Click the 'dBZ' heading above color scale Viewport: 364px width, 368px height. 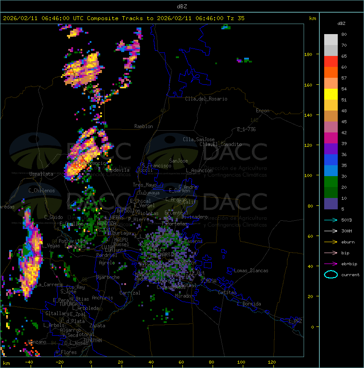click(x=341, y=24)
